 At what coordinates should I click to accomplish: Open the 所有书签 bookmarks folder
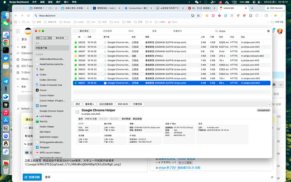(277, 22)
